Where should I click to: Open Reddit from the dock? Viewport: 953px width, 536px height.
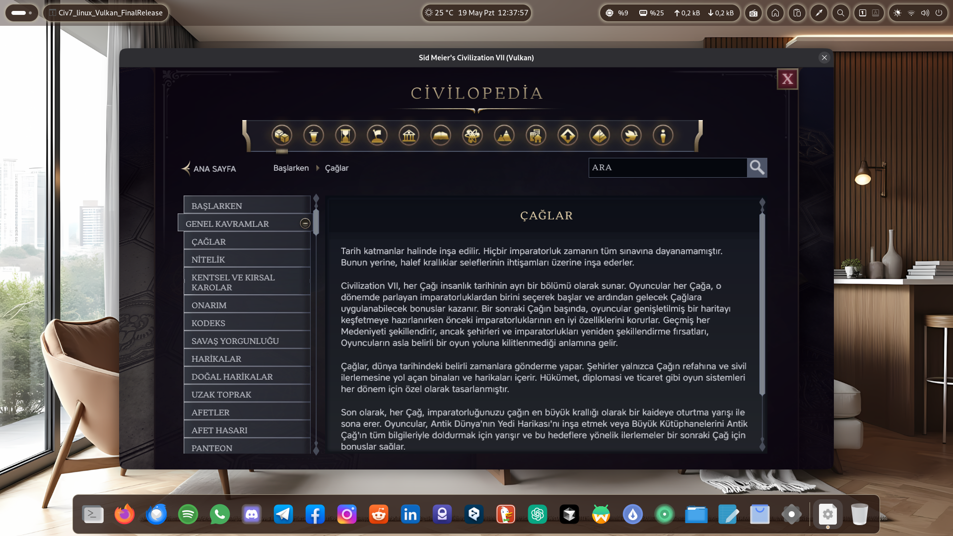[379, 515]
